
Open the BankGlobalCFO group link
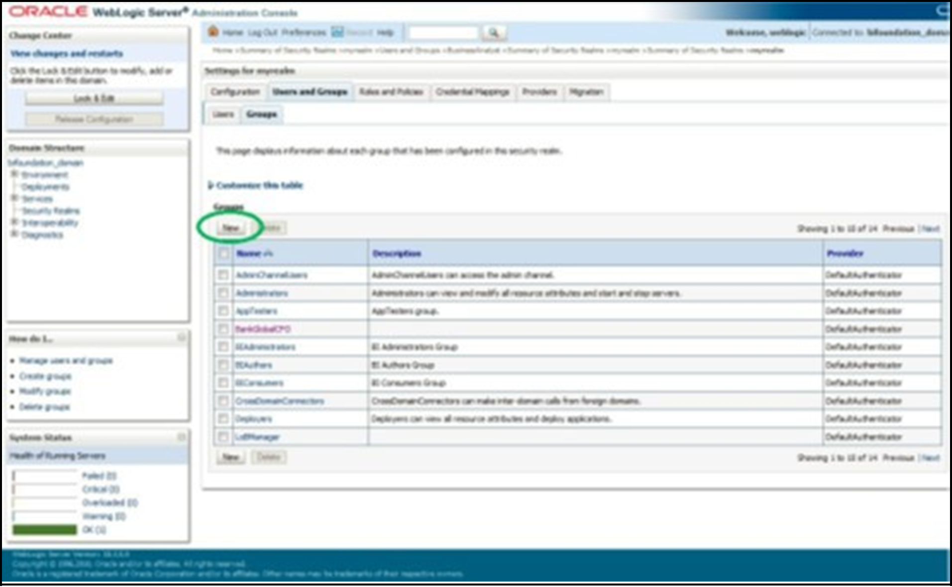[263, 329]
